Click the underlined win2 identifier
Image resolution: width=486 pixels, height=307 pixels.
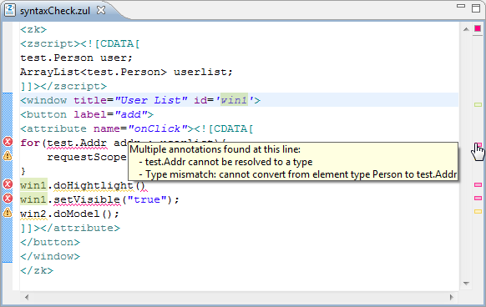tap(33, 214)
